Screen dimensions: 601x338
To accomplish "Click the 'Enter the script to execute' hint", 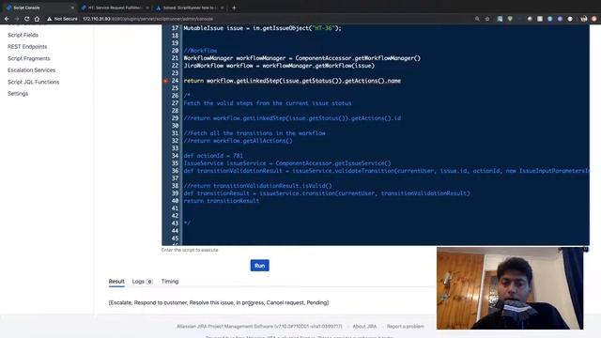I will [190, 250].
